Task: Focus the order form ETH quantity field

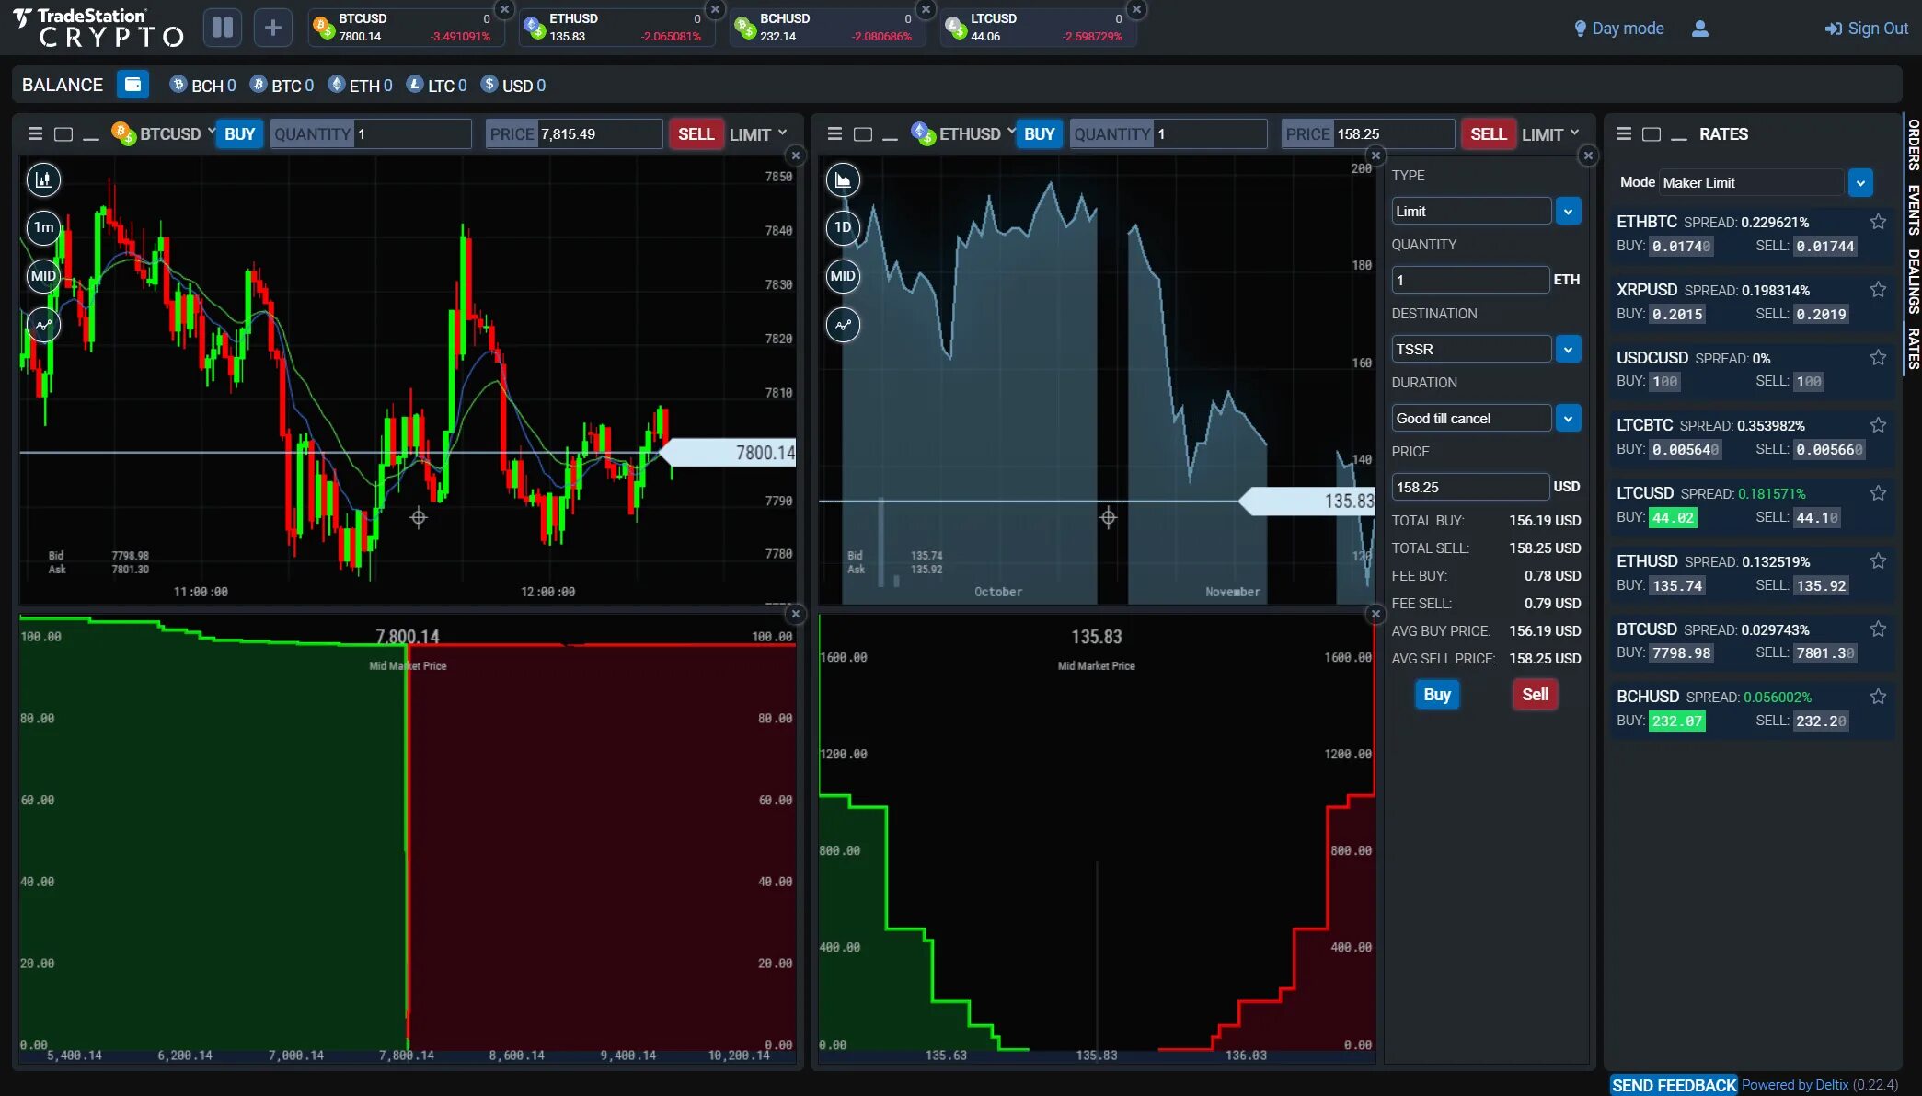Action: (1470, 280)
